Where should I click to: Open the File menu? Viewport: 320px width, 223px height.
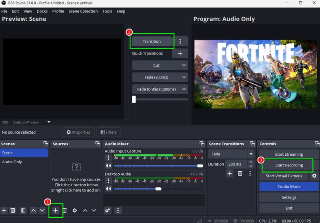(4, 11)
